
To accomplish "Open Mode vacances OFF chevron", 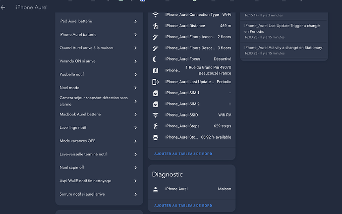I will (x=135, y=141).
